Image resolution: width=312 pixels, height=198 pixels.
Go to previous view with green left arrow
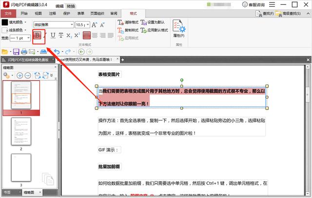(81, 52)
